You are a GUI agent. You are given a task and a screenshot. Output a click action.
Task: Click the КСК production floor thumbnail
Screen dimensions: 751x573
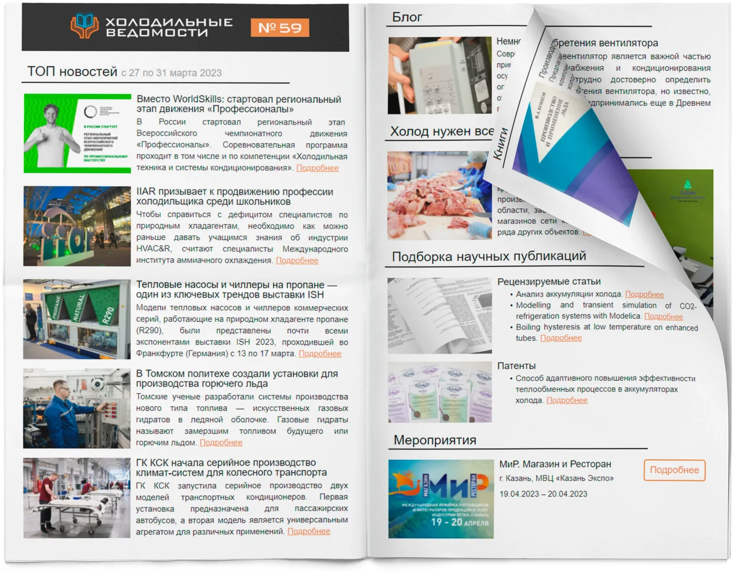pos(77,497)
